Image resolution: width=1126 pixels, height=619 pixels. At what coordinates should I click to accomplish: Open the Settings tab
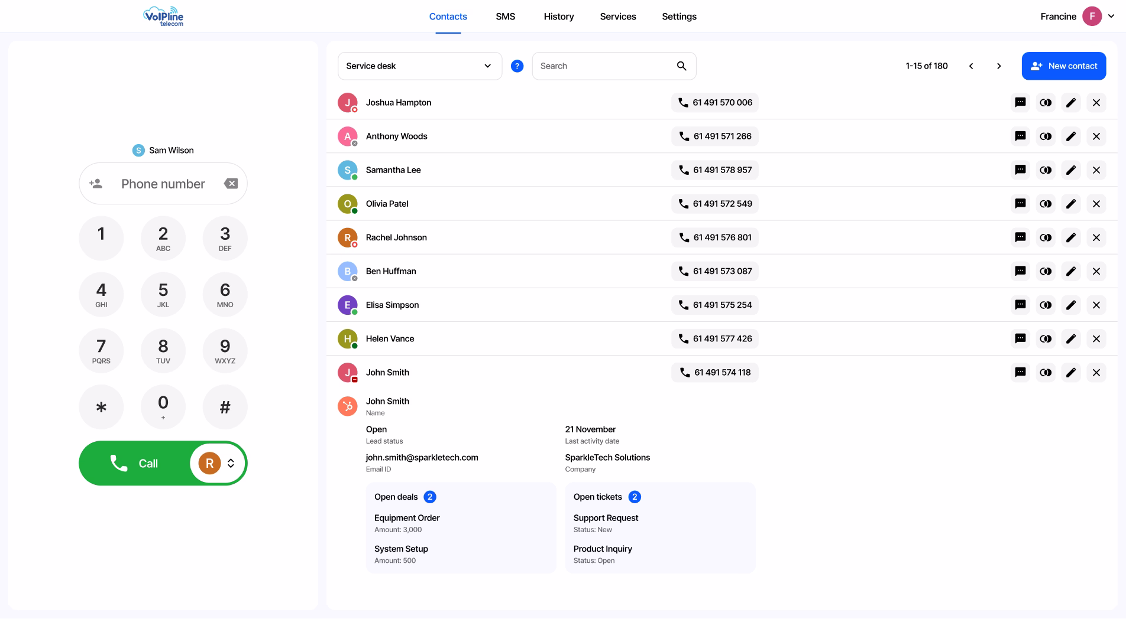pyautogui.click(x=679, y=17)
